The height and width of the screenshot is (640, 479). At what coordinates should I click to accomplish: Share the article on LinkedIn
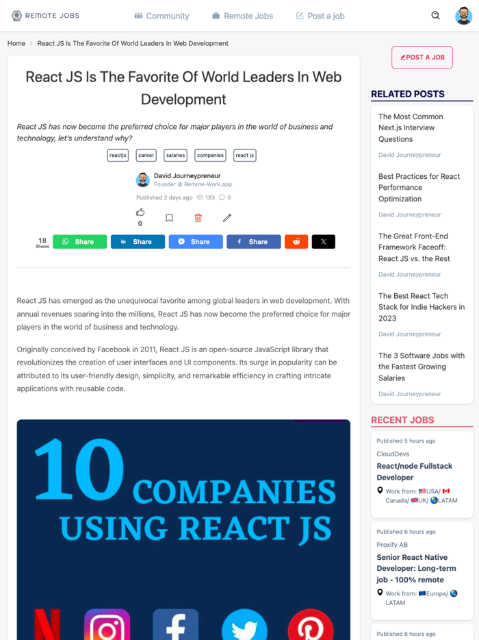click(138, 242)
